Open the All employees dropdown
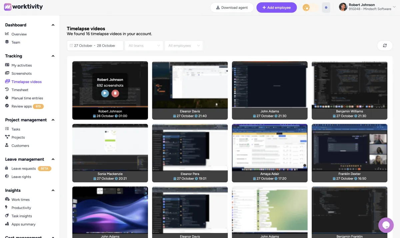The image size is (400, 238). (x=184, y=46)
